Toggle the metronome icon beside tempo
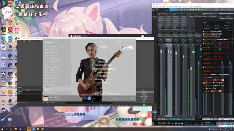Viewport: 234px width, 131px height. (x=198, y=123)
